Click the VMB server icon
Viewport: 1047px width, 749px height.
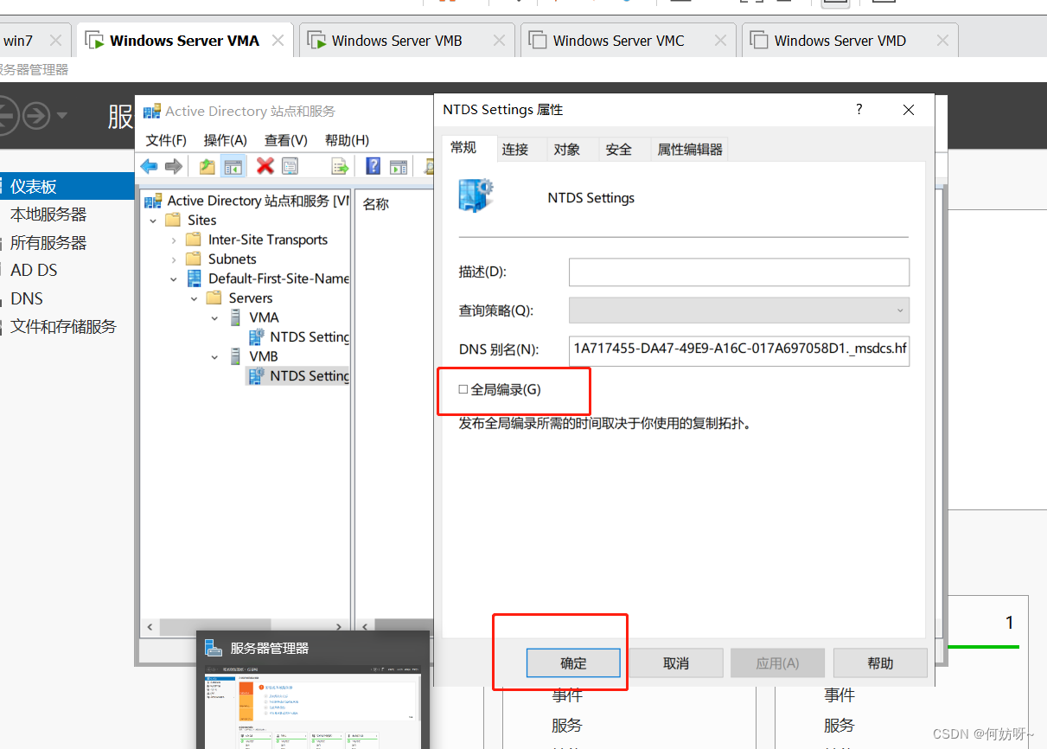coord(235,356)
